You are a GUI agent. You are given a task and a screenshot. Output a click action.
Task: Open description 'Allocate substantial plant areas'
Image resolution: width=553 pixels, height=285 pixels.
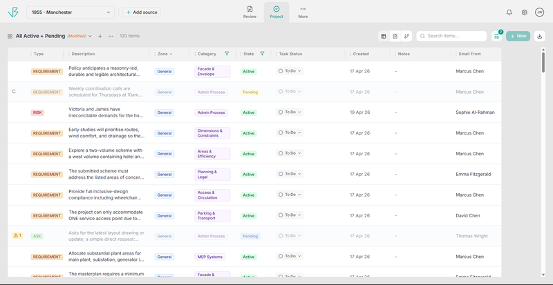click(106, 257)
